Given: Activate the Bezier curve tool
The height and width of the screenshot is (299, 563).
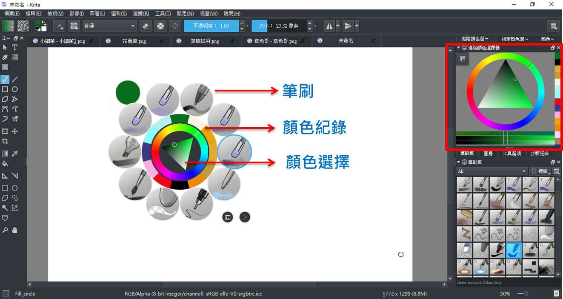Looking at the screenshot, I should (5, 109).
